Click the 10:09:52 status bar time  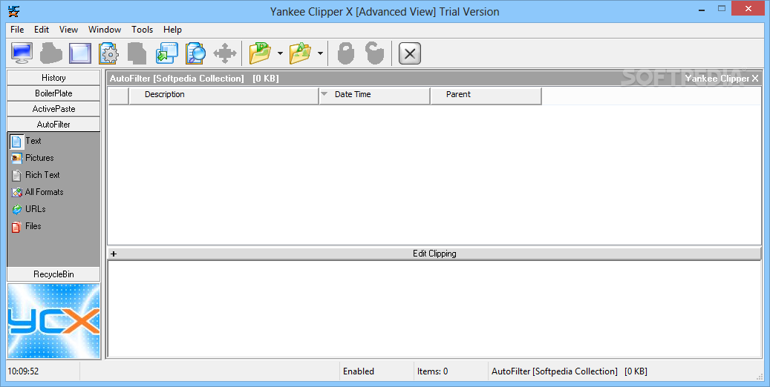click(x=23, y=371)
